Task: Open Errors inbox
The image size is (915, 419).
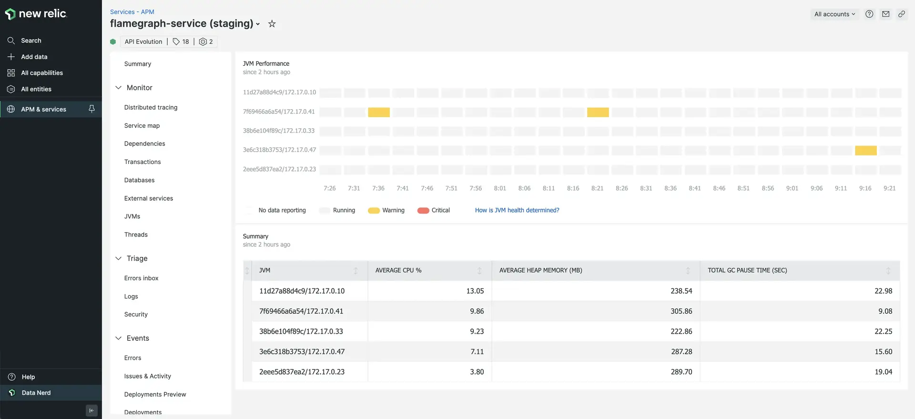Action: click(141, 278)
